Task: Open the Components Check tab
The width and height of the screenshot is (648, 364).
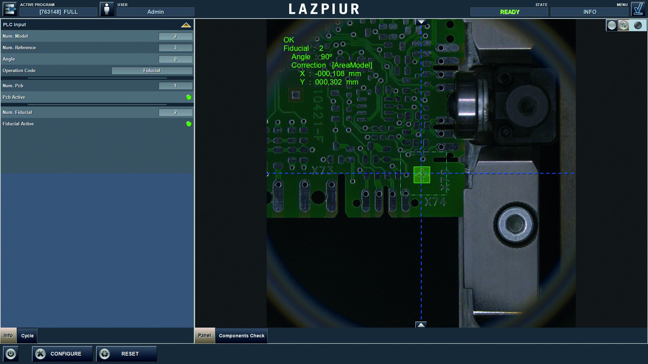Action: pyautogui.click(x=242, y=336)
